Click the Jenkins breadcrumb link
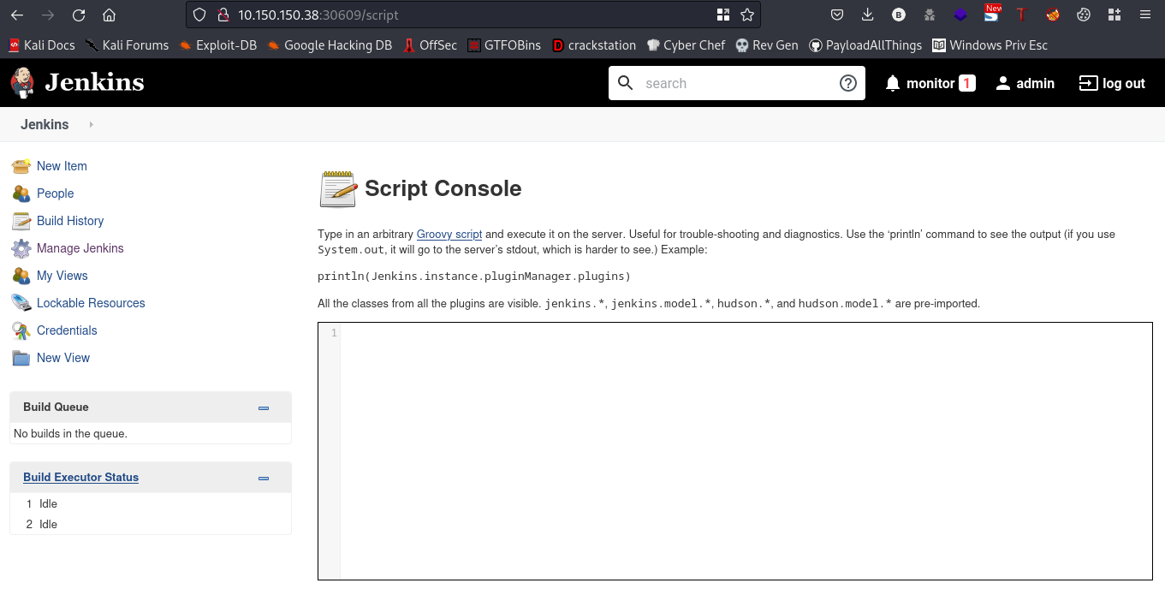The width and height of the screenshot is (1165, 589). pyautogui.click(x=45, y=125)
